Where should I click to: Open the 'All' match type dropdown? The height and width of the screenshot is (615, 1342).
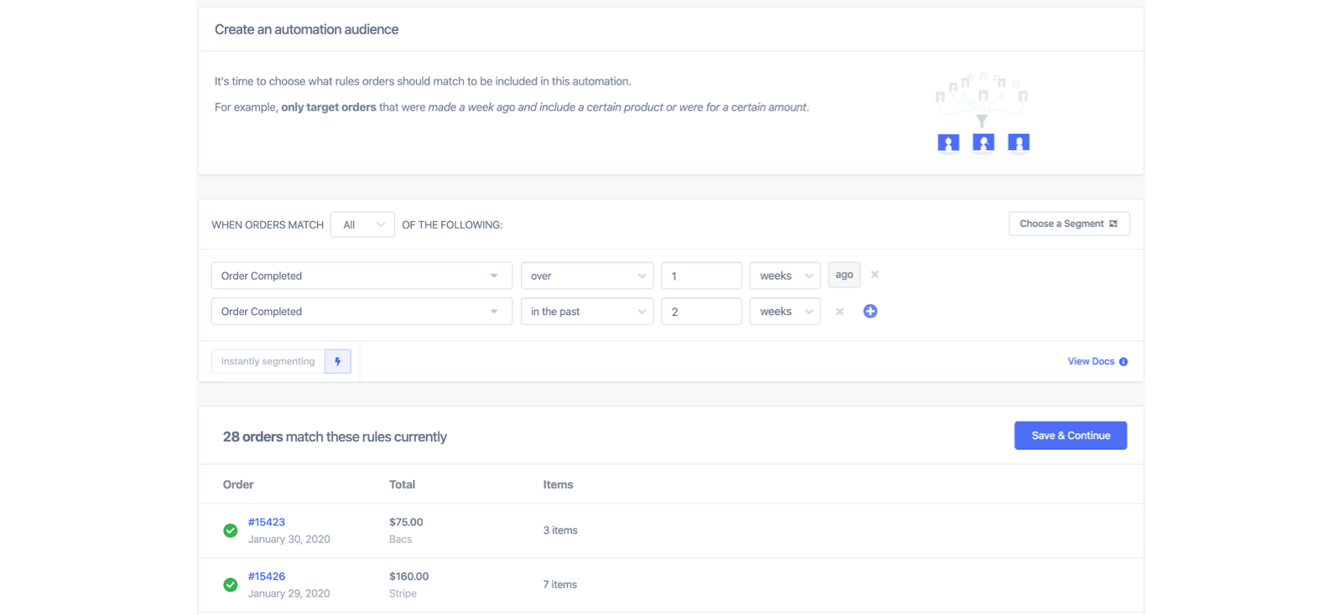click(x=362, y=225)
